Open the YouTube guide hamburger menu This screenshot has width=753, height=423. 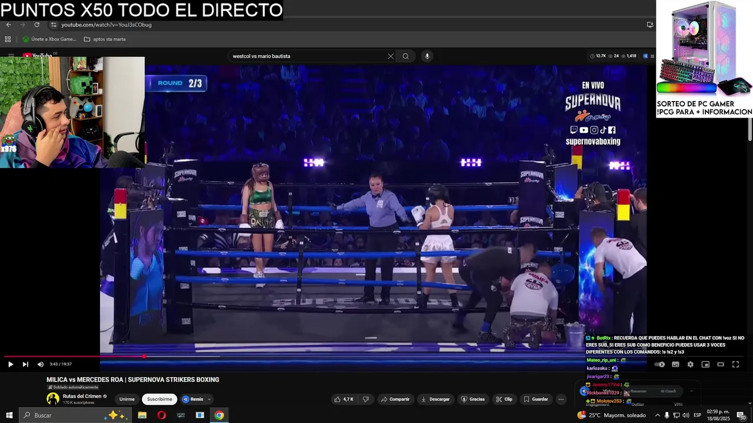click(11, 56)
